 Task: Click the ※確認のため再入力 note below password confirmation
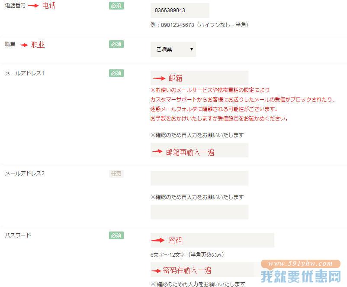(x=198, y=284)
